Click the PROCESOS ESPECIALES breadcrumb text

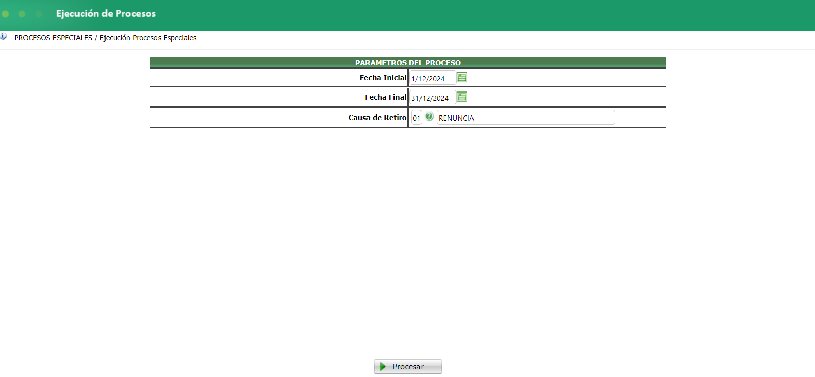(54, 38)
